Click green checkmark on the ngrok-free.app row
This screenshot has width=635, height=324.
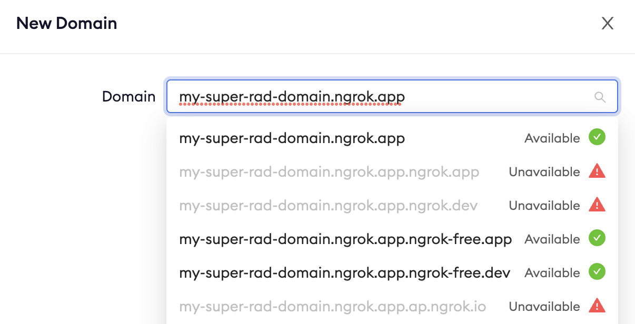[x=597, y=238]
